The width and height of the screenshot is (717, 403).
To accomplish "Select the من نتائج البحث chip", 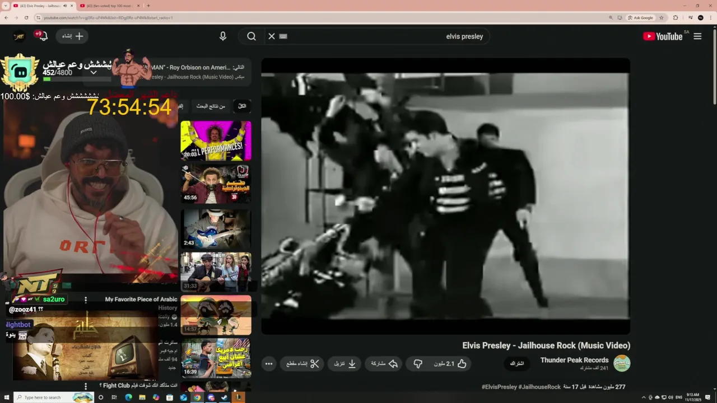I will pyautogui.click(x=211, y=106).
